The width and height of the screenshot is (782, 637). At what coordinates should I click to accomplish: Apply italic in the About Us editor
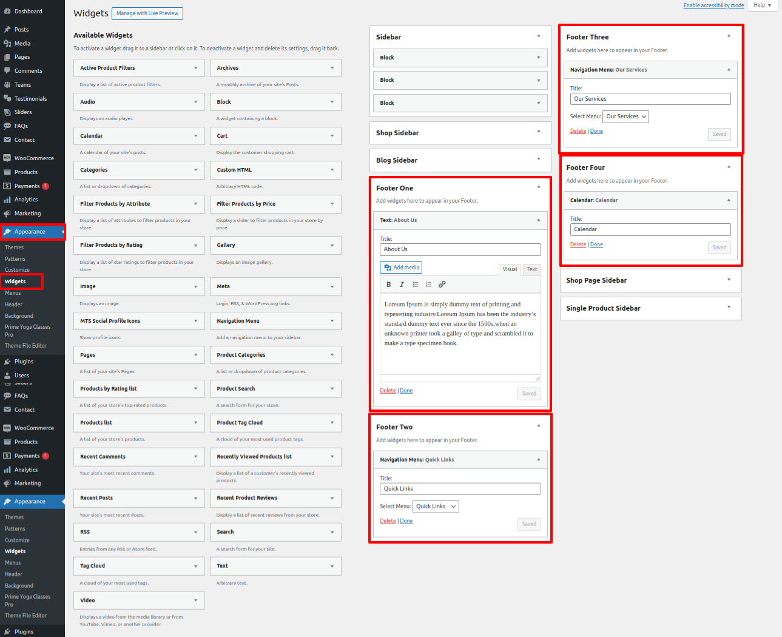point(402,285)
